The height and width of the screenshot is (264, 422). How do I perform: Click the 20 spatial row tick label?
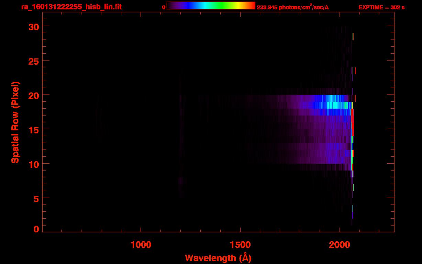tap(34, 95)
